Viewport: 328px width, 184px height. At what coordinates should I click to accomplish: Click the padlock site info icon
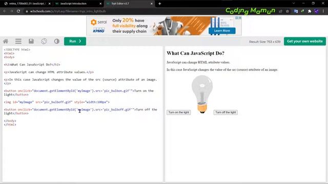tap(27, 11)
